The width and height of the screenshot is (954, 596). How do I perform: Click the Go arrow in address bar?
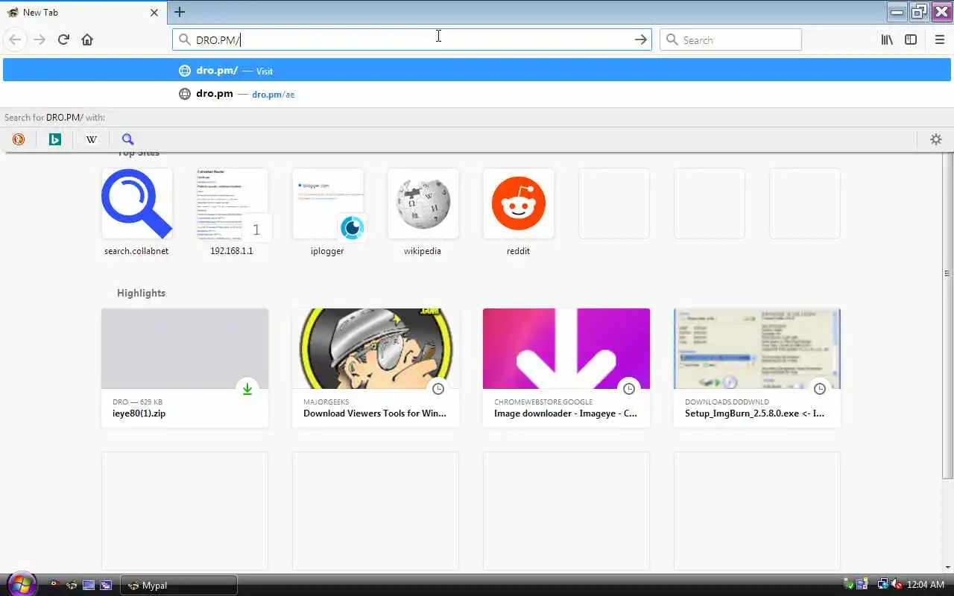(640, 39)
